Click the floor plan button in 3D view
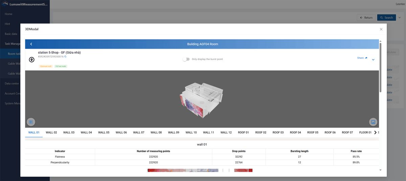This screenshot has width=406, height=181. click(x=373, y=122)
